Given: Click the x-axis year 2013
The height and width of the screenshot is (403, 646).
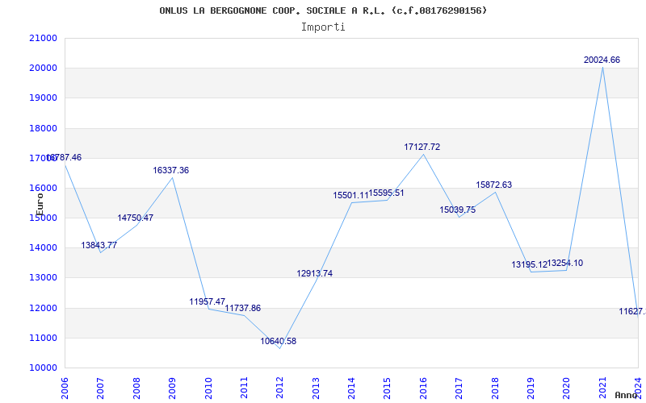Looking at the screenshot, I should (x=316, y=388).
